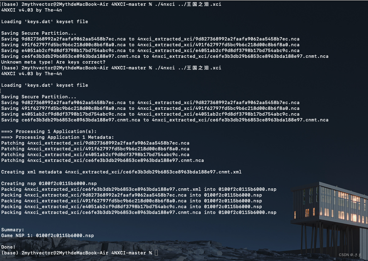Select the 'Patching' line for 491f62797…a0.nca
This screenshot has height=261, width=368.
(x=95, y=149)
